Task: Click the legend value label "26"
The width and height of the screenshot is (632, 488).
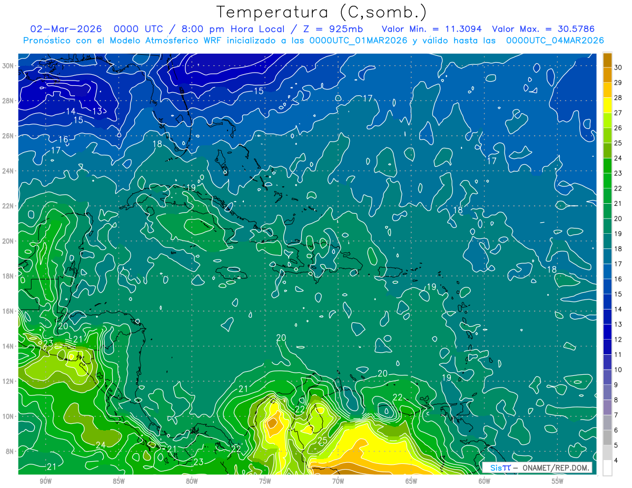Action: pyautogui.click(x=618, y=128)
